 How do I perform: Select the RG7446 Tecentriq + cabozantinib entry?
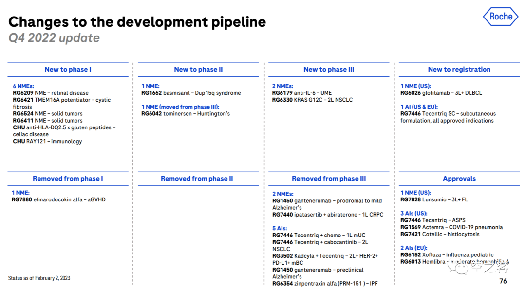(x=320, y=245)
